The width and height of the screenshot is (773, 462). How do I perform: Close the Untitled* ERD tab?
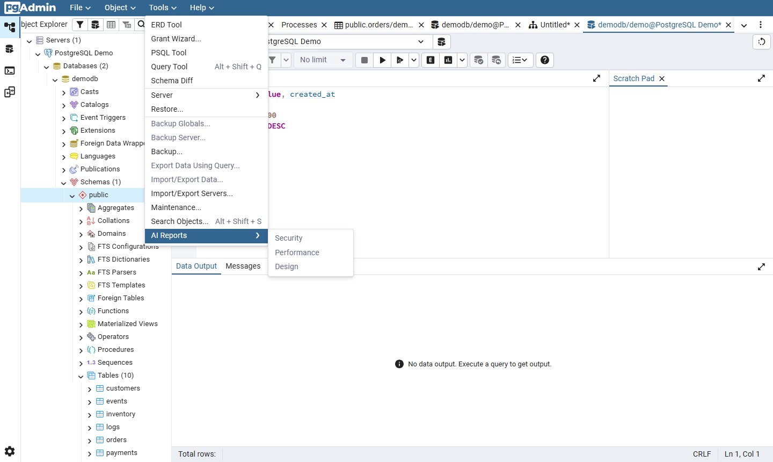pos(577,25)
